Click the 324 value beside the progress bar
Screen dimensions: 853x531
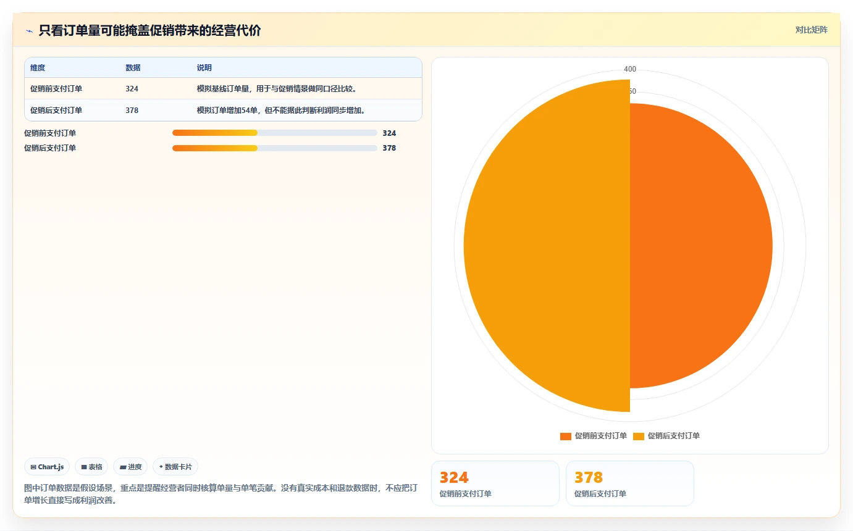(x=389, y=133)
